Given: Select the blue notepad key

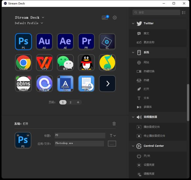Looking at the screenshot, I should 86,83.
